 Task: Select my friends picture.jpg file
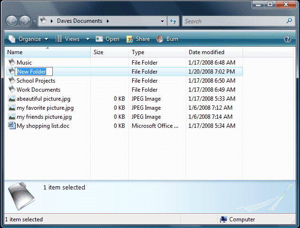point(44,117)
